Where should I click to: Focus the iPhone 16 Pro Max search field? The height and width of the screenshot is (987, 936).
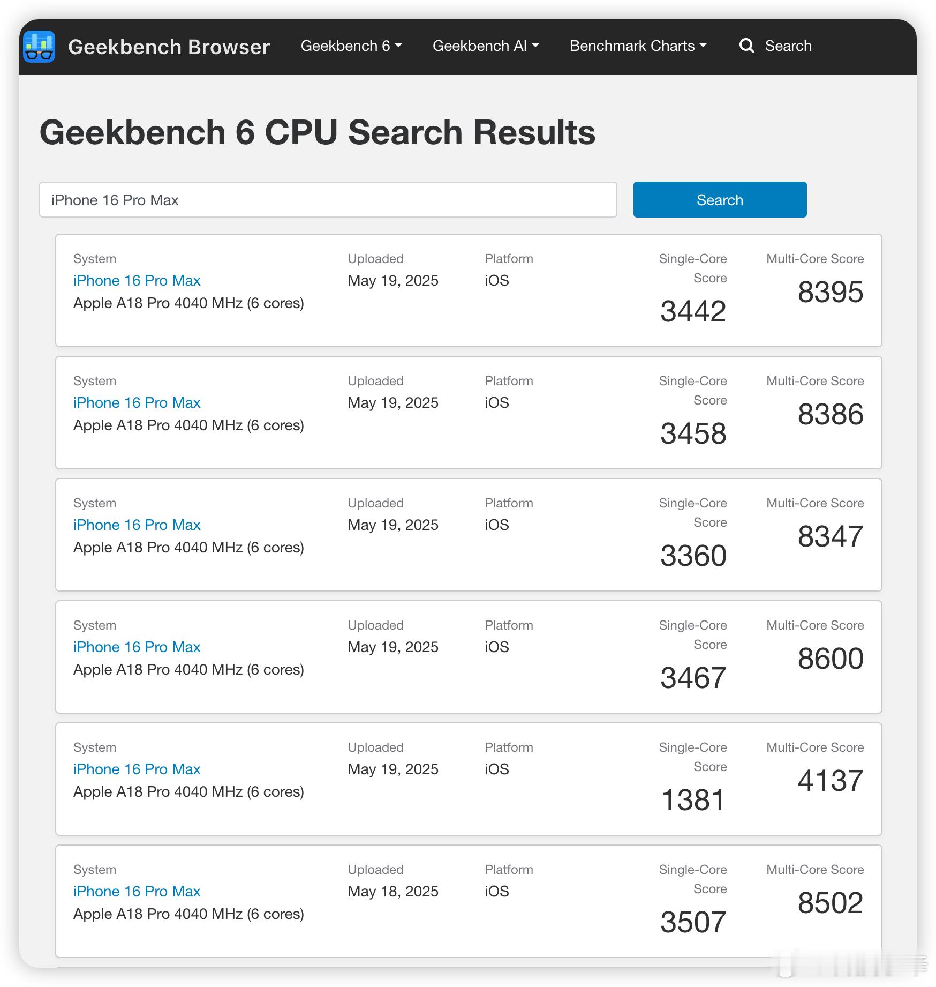coord(328,200)
